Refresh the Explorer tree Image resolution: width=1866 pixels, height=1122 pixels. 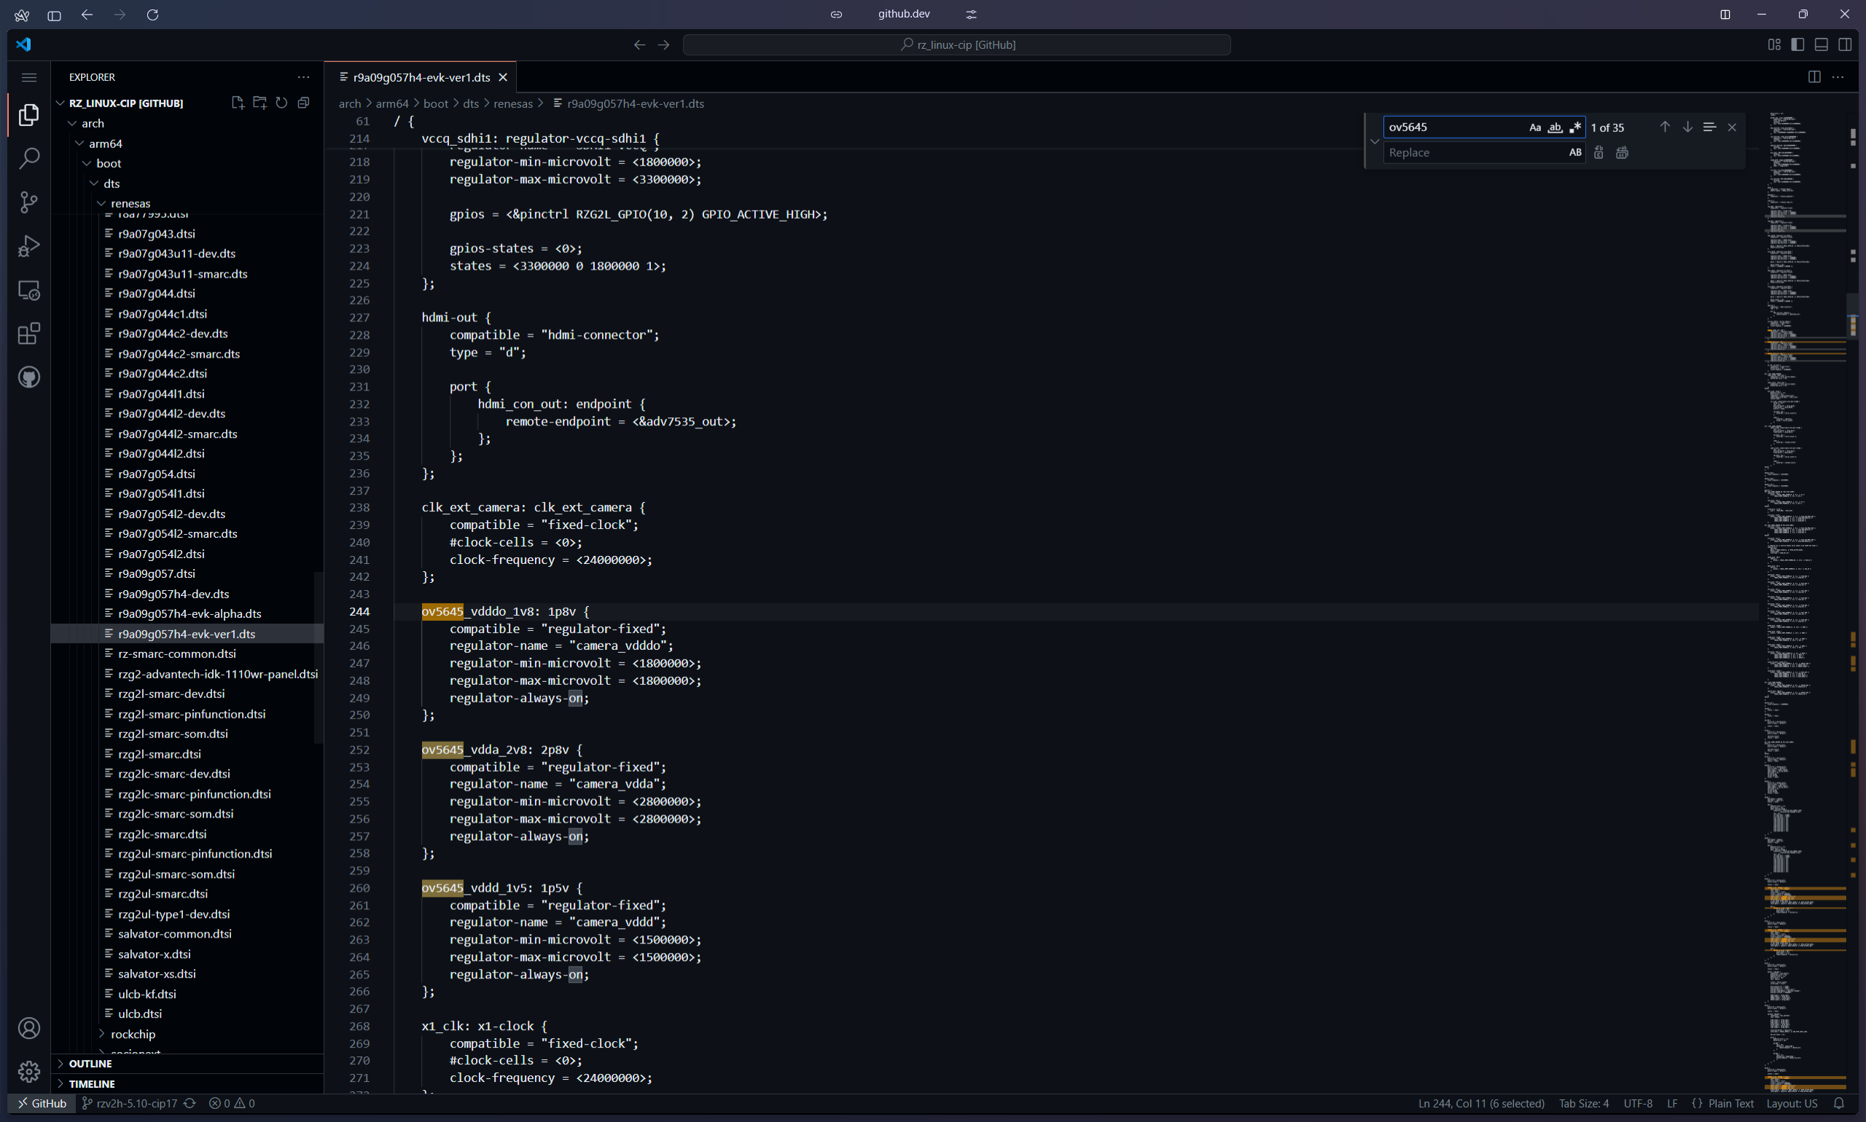(281, 103)
